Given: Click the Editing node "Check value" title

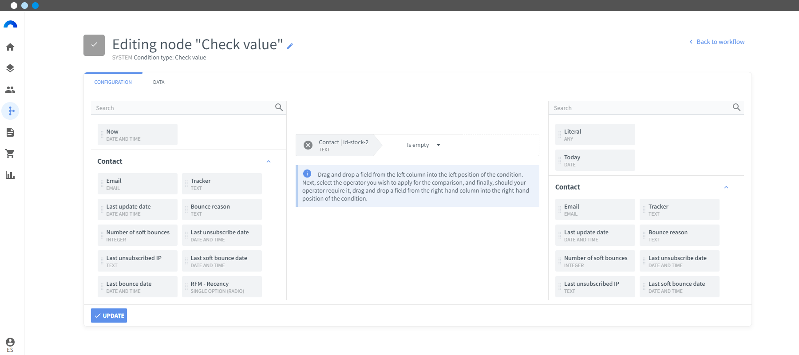Looking at the screenshot, I should (x=198, y=44).
